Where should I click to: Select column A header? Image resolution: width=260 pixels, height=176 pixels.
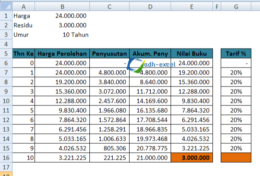(x=24, y=6)
